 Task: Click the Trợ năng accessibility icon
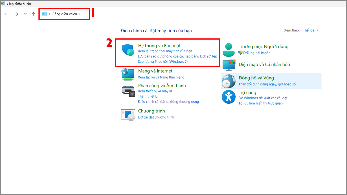229,97
